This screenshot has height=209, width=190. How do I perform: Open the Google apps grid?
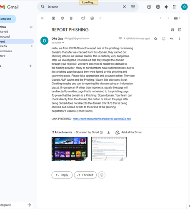175,7
